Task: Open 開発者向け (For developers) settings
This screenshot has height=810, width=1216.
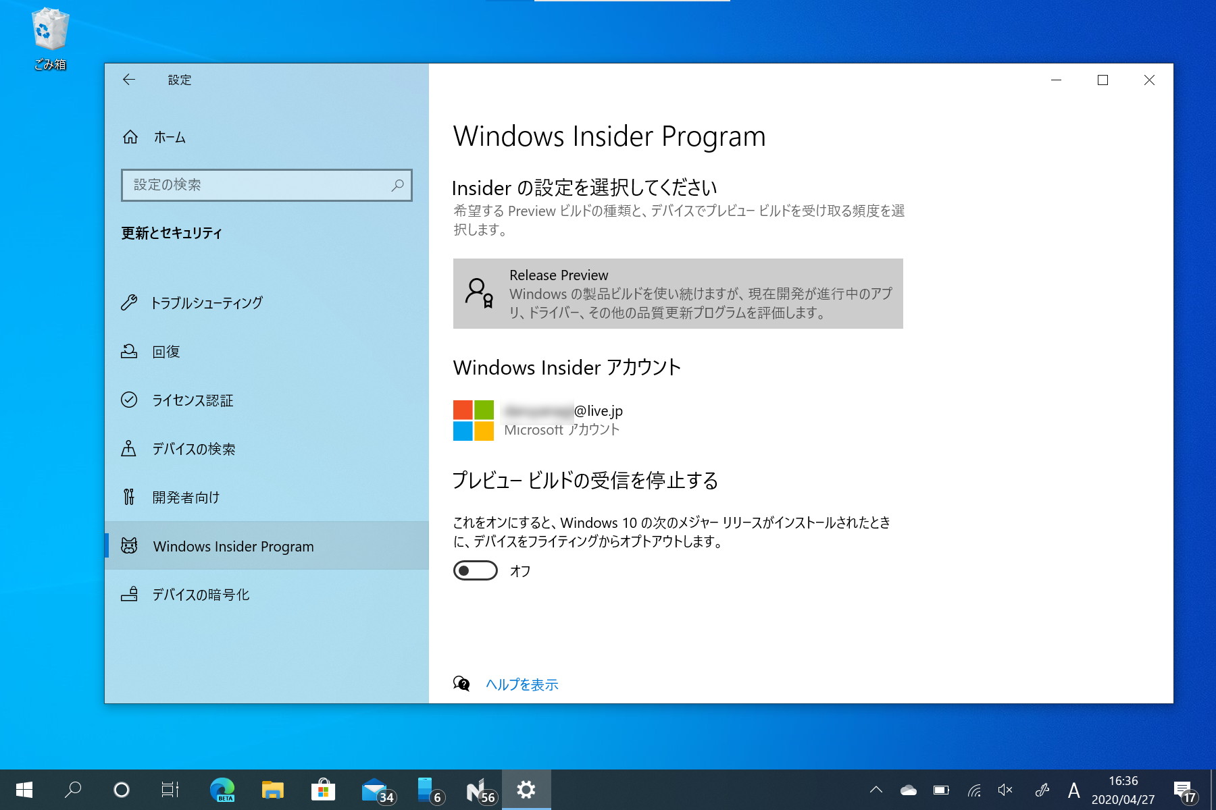Action: coord(186,497)
